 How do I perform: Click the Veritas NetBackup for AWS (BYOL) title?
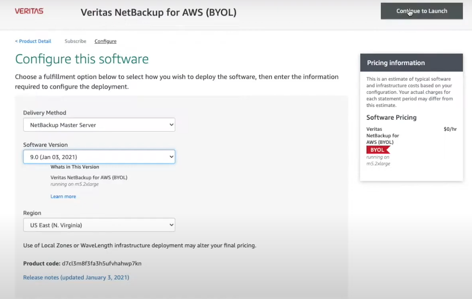(159, 12)
